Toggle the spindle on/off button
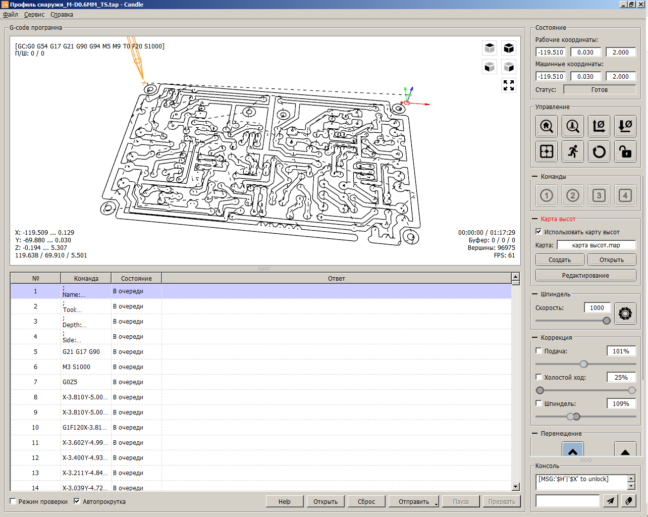This screenshot has height=517, width=648. (x=625, y=314)
